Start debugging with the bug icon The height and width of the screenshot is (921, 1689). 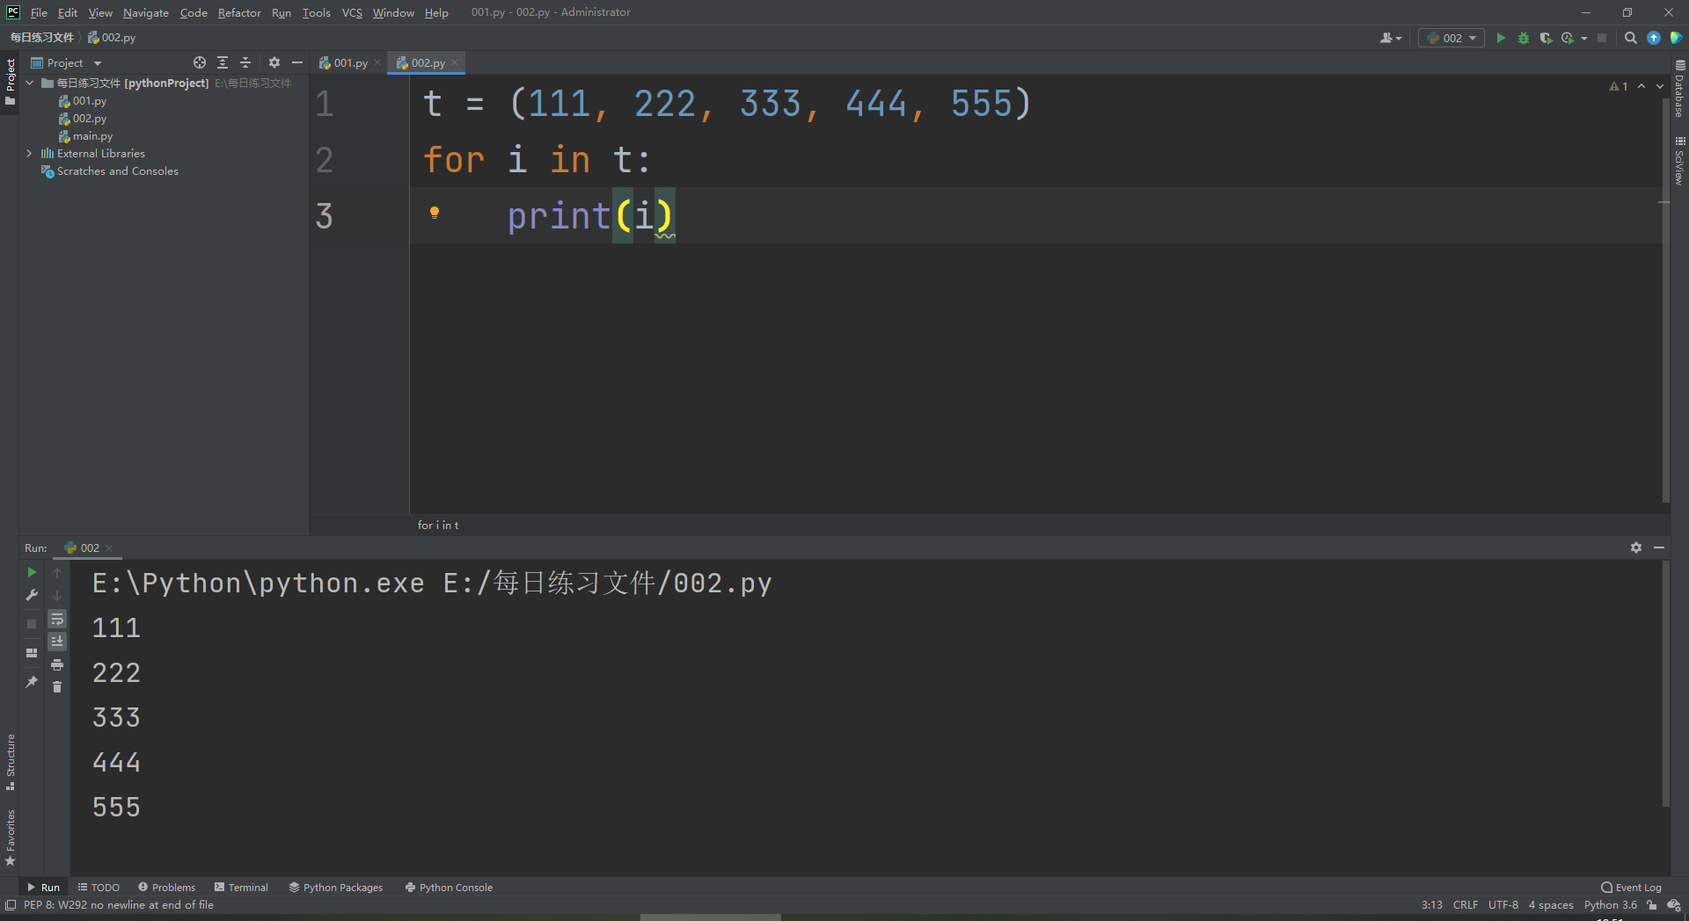click(1524, 38)
